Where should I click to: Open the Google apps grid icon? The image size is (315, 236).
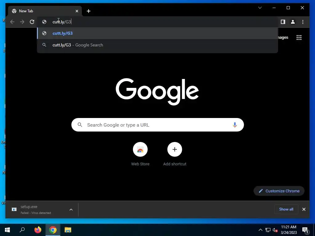(x=299, y=37)
